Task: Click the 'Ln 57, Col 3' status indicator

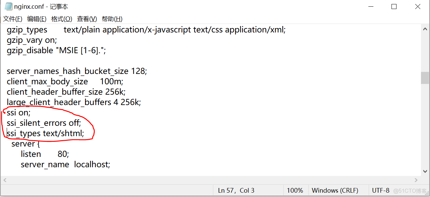Action: coord(236,190)
